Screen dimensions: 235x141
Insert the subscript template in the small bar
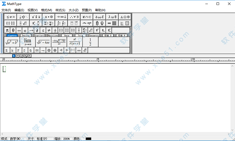pyautogui.click(x=103, y=30)
